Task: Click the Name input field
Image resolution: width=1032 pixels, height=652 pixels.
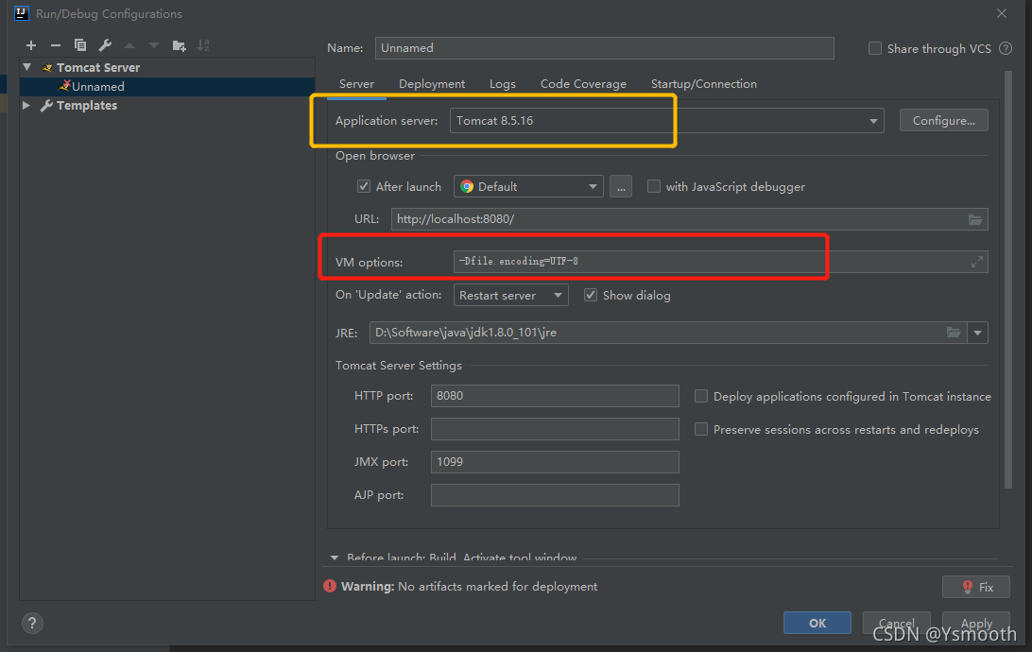Action: click(604, 48)
